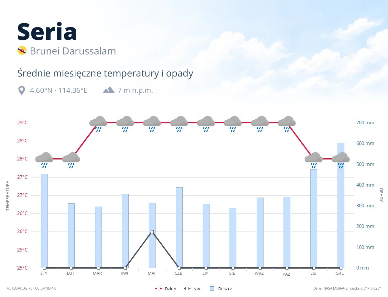This screenshot has height=297, width=388.
Task: Click the rain cloud icon above LIS
Action: (x=314, y=160)
